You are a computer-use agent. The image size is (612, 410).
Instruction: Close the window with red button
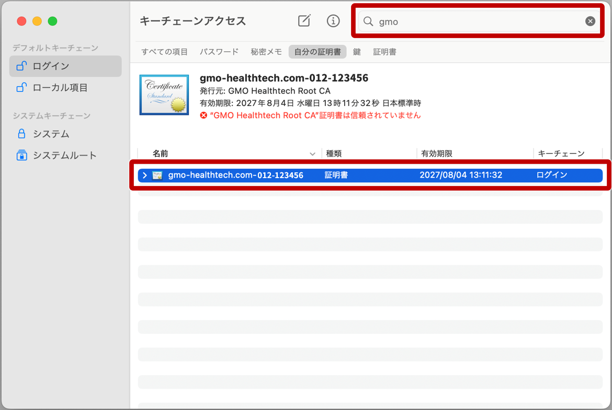tap(21, 21)
